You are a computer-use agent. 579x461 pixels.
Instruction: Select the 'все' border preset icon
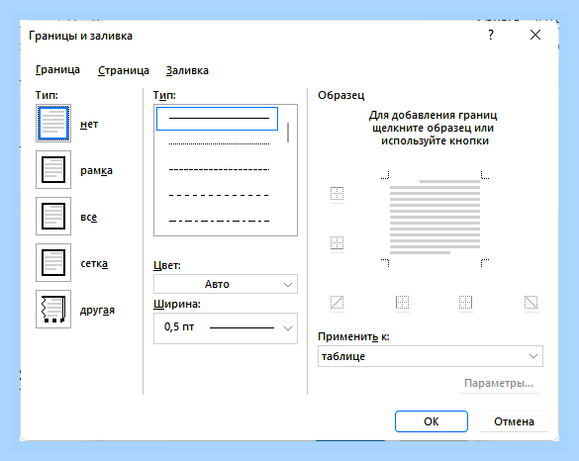[x=53, y=217]
